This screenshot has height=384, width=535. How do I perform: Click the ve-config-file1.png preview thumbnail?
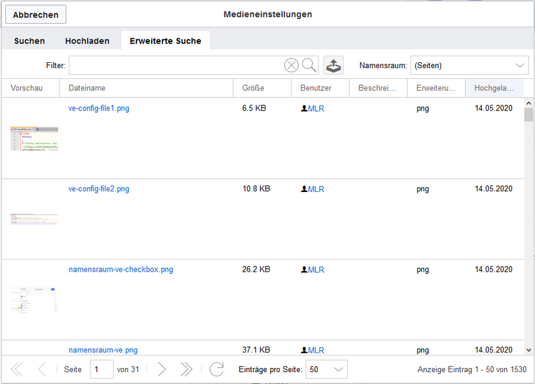35,138
